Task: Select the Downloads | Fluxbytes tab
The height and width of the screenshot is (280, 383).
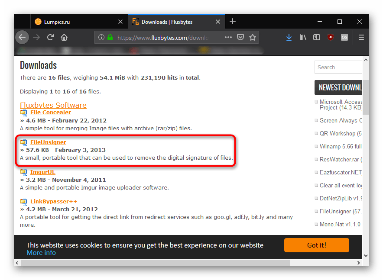Action: point(177,22)
